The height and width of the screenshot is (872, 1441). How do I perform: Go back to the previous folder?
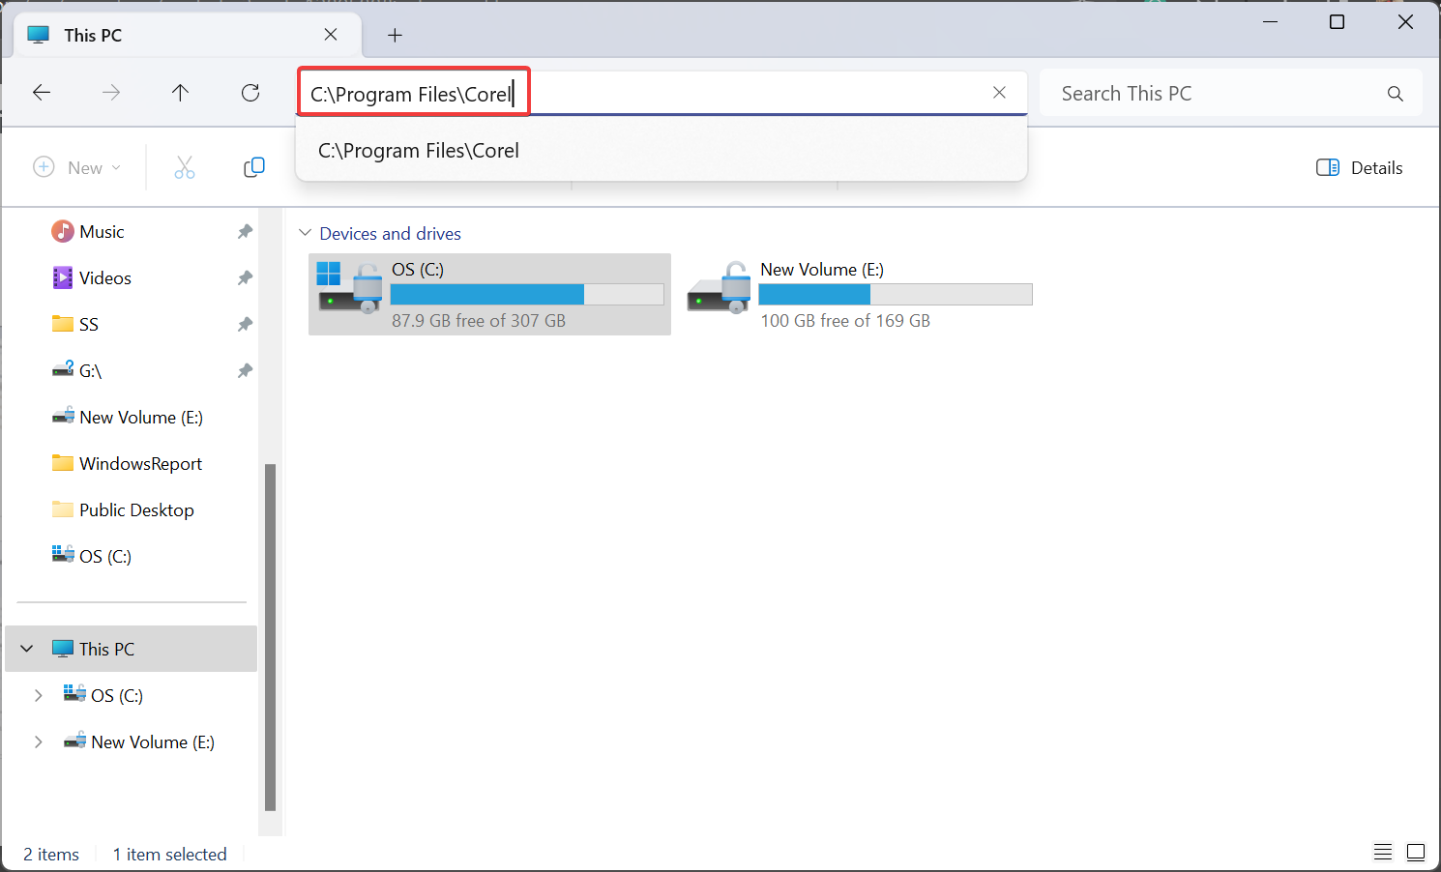42,92
